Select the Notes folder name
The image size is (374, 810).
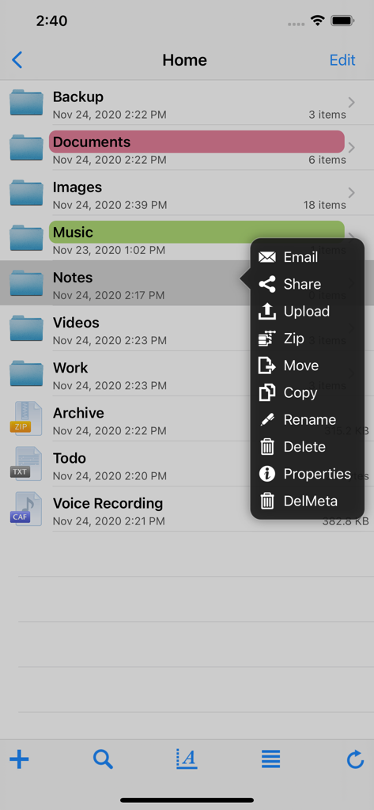pos(73,278)
